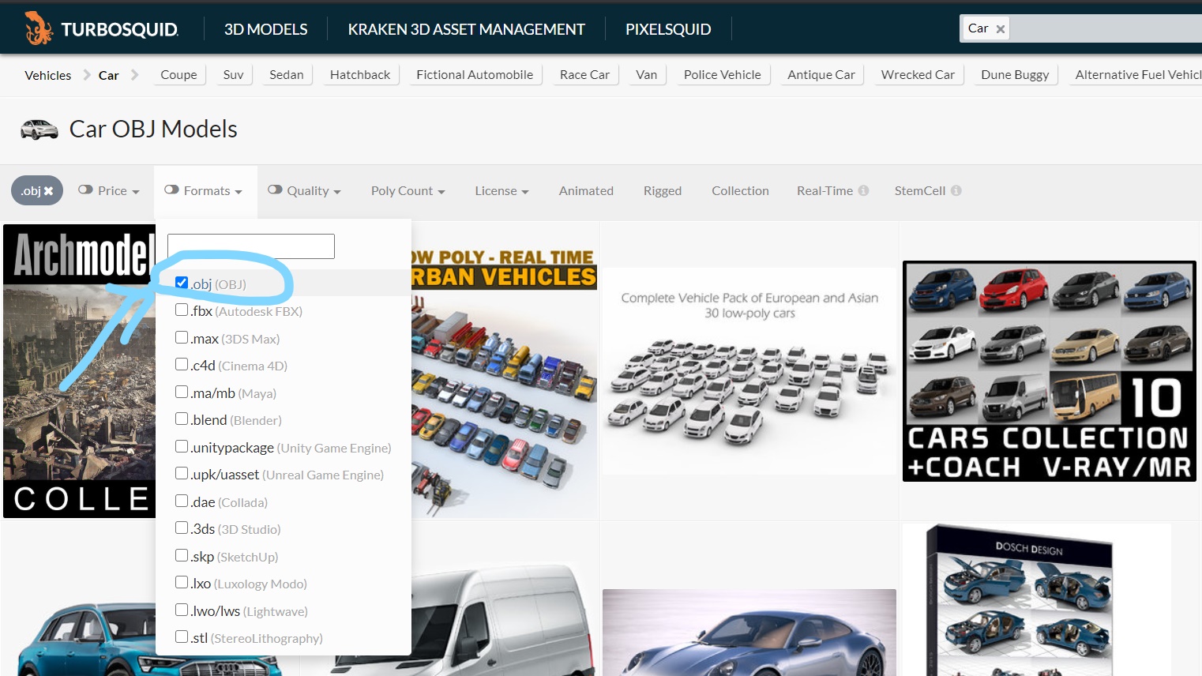Open KRAKEN 3D ASSET MANAGEMENT menu
This screenshot has width=1202, height=676.
[466, 29]
